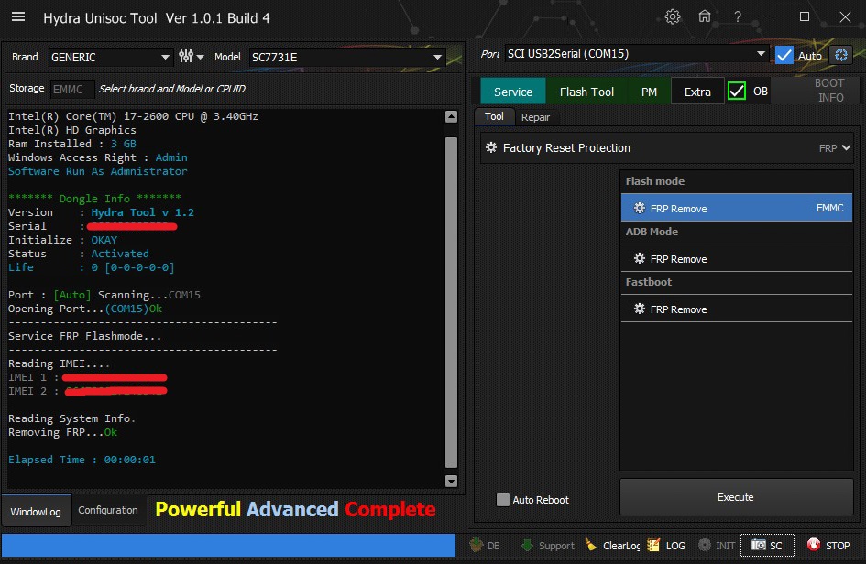Click the 'Service_FRP_Flashmode...' log line
Image resolution: width=866 pixels, height=564 pixels.
point(84,336)
